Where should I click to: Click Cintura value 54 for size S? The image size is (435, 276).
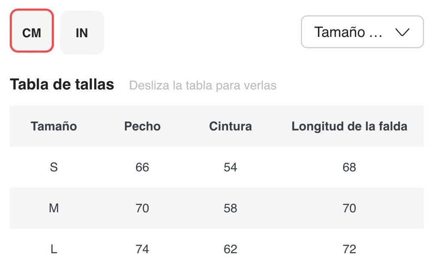(230, 167)
